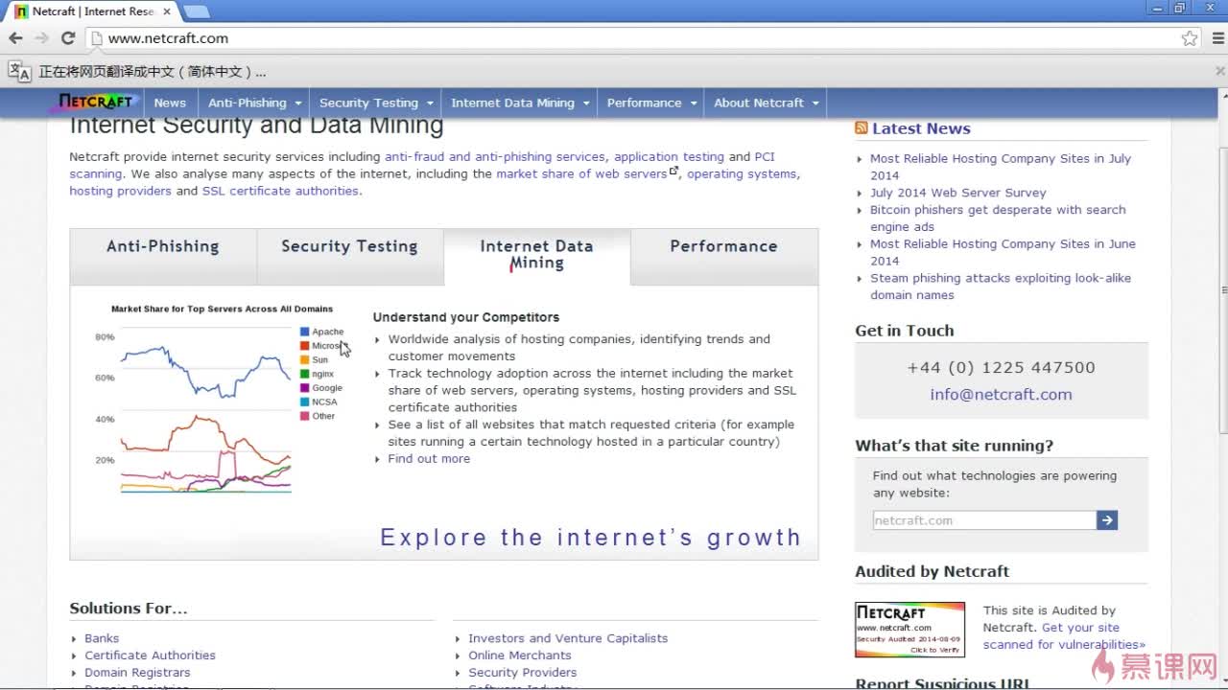Click the RSS feed icon beside Latest News
This screenshot has height=690, width=1228.
[x=862, y=128]
